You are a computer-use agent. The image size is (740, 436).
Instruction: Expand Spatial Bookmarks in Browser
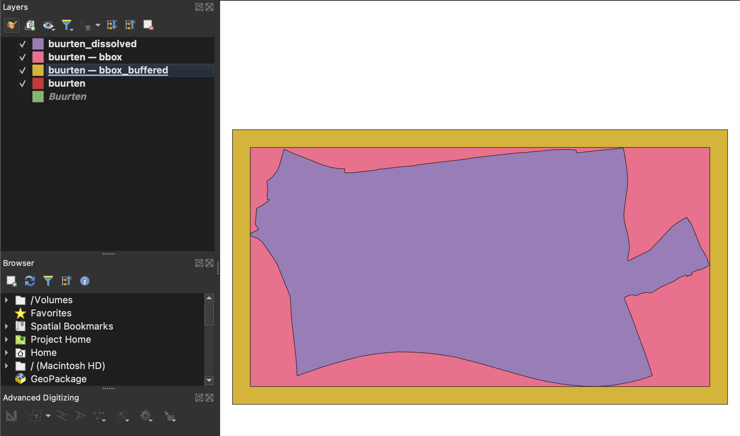(x=6, y=326)
